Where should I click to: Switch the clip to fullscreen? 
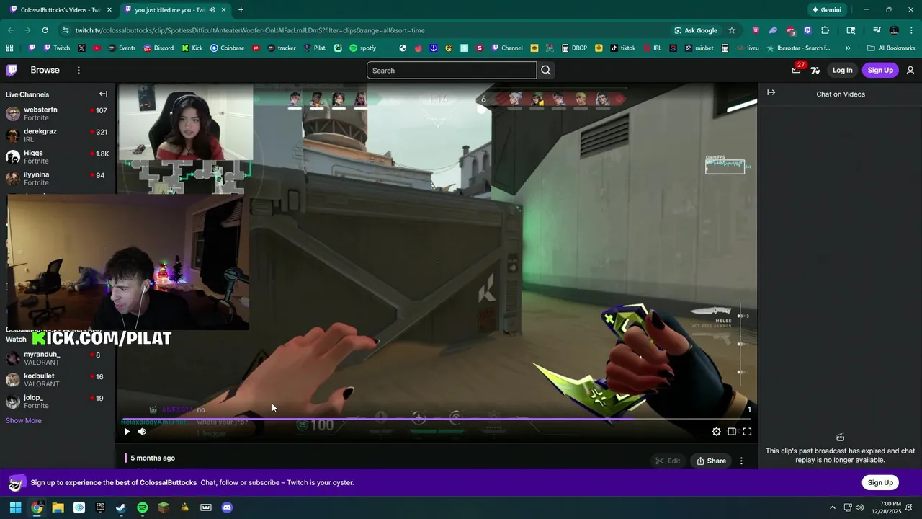[x=747, y=432]
